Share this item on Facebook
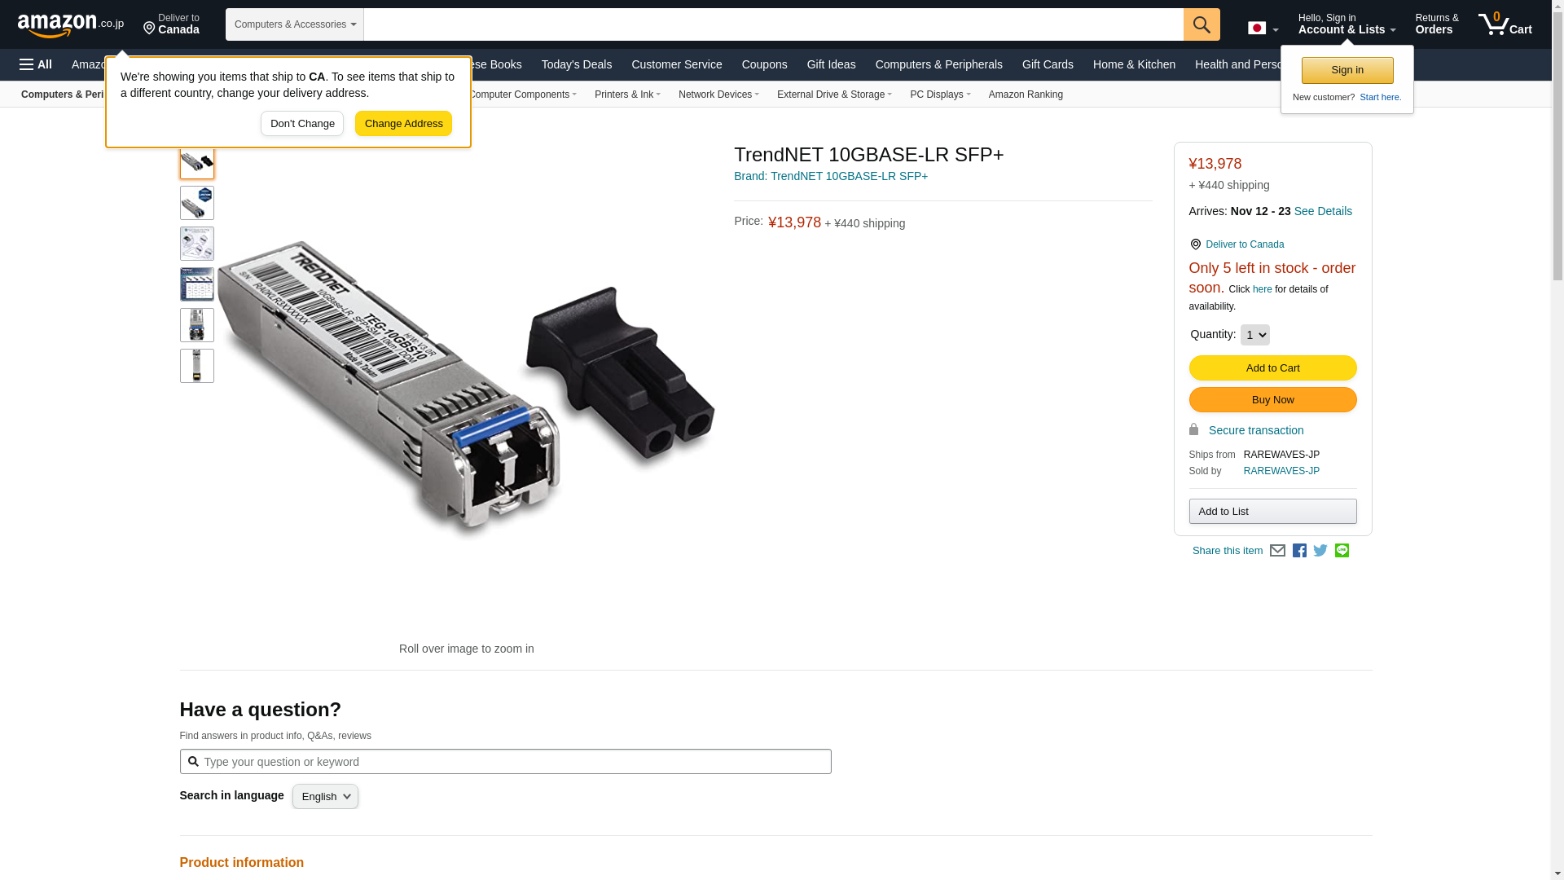This screenshot has height=880, width=1564. pyautogui.click(x=1299, y=551)
